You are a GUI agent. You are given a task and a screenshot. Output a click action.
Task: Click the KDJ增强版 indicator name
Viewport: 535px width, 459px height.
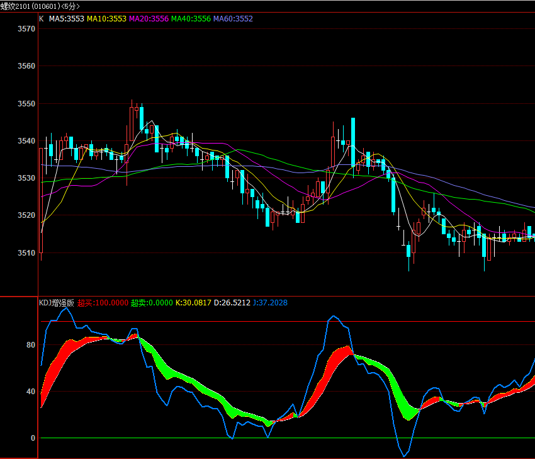pos(56,303)
